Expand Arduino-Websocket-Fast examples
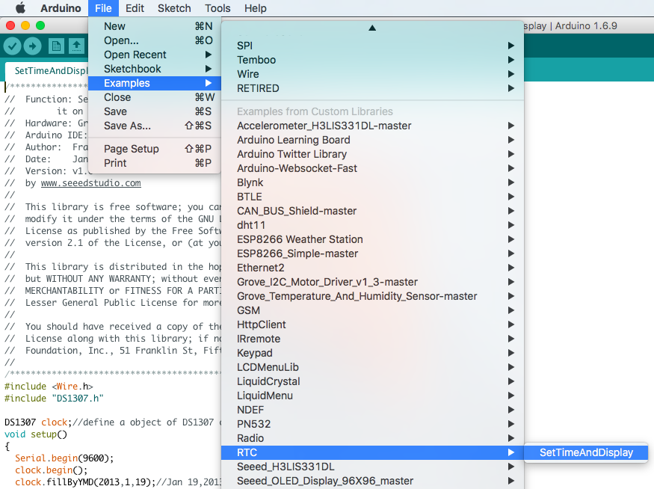This screenshot has width=654, height=489. (x=372, y=168)
